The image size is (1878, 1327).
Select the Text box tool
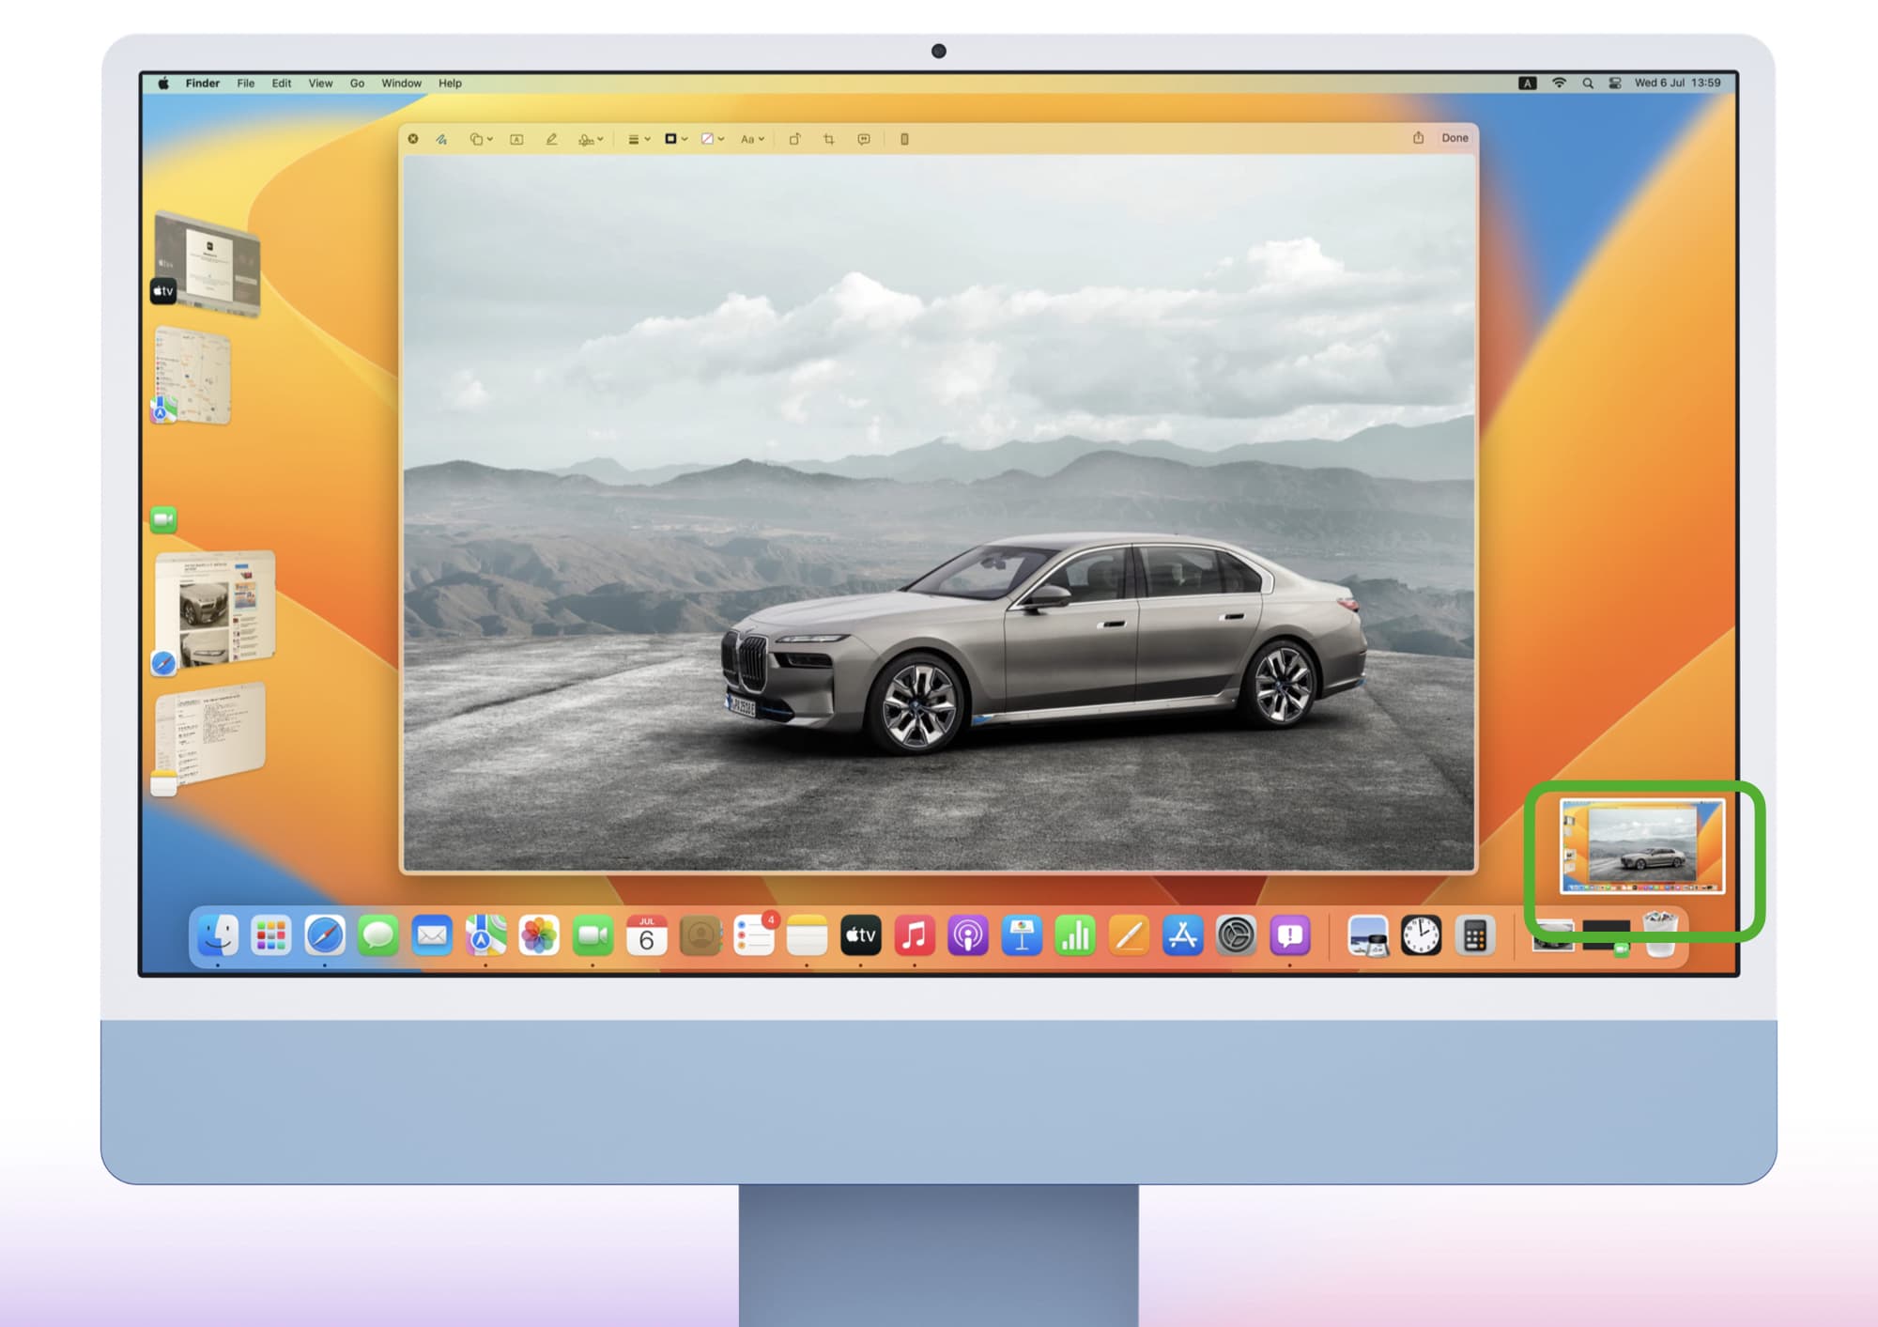(x=516, y=139)
